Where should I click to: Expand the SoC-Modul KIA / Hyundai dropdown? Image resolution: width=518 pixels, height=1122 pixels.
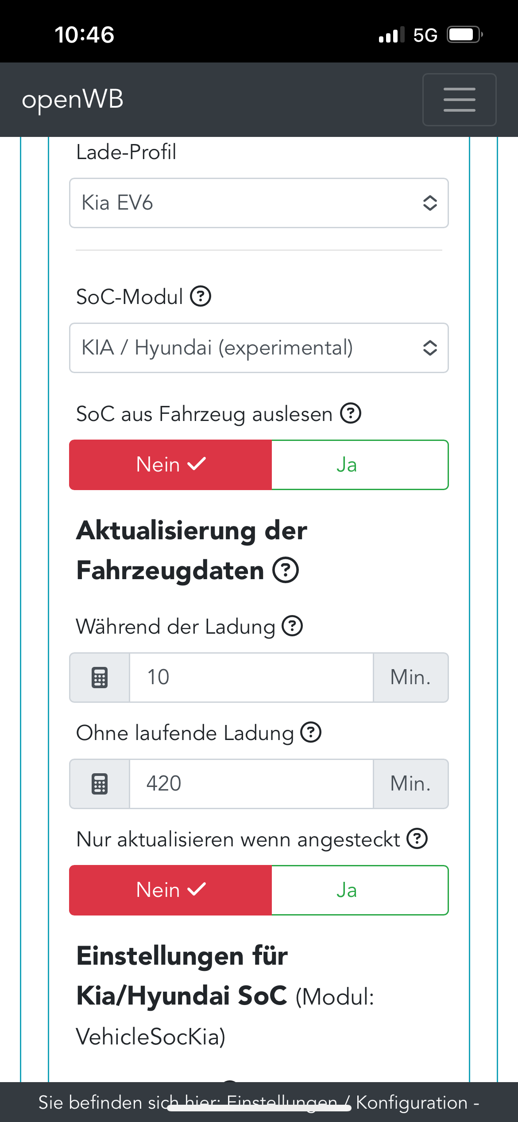click(259, 348)
